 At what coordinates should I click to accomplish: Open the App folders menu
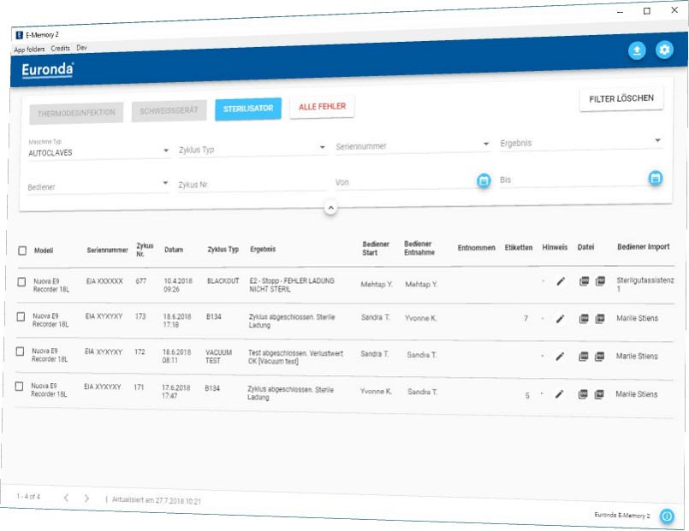point(29,50)
